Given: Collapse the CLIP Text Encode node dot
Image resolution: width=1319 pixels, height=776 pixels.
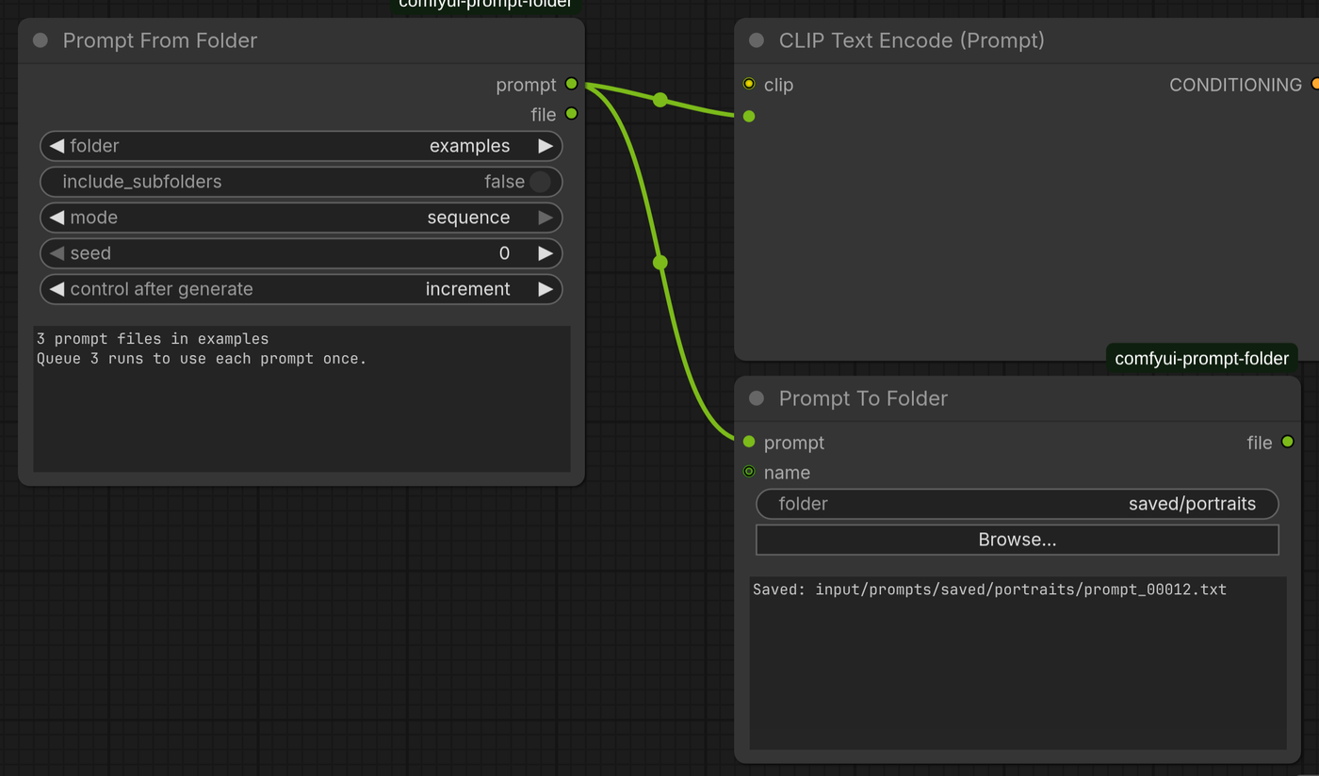Looking at the screenshot, I should pyautogui.click(x=756, y=40).
